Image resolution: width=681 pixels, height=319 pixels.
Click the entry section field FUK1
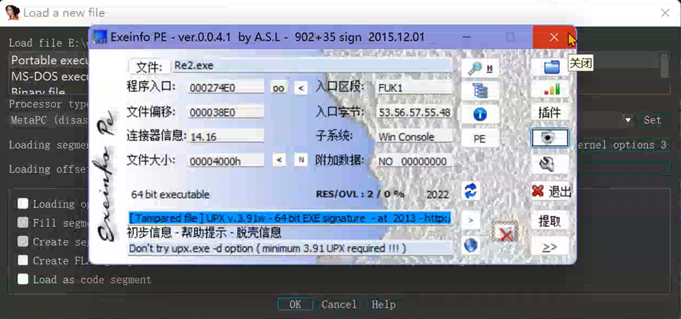[415, 88]
